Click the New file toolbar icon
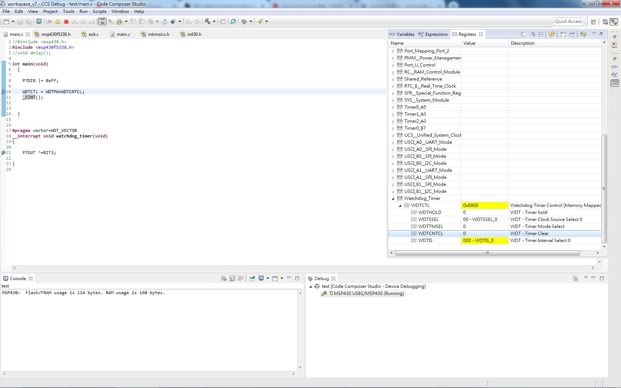This screenshot has width=621, height=388. click(6, 22)
